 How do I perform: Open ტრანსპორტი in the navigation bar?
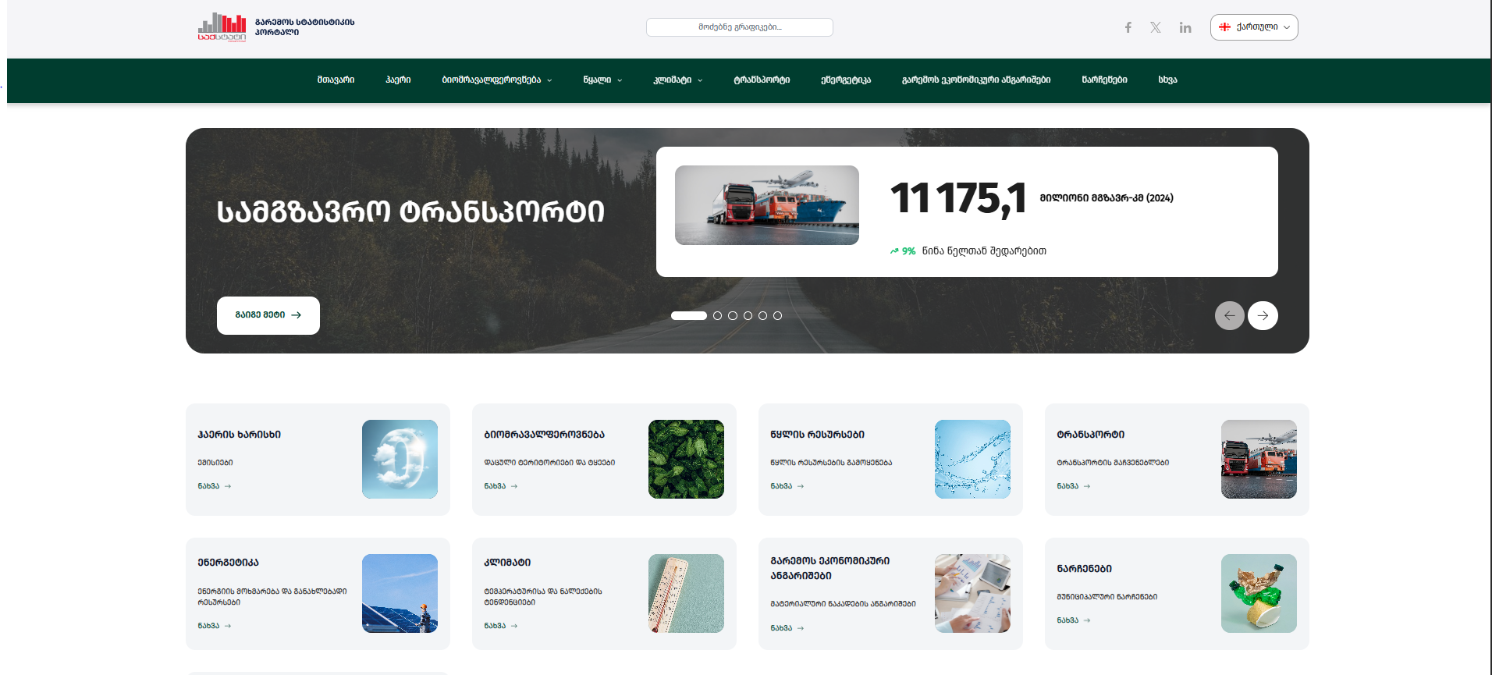pyautogui.click(x=762, y=80)
